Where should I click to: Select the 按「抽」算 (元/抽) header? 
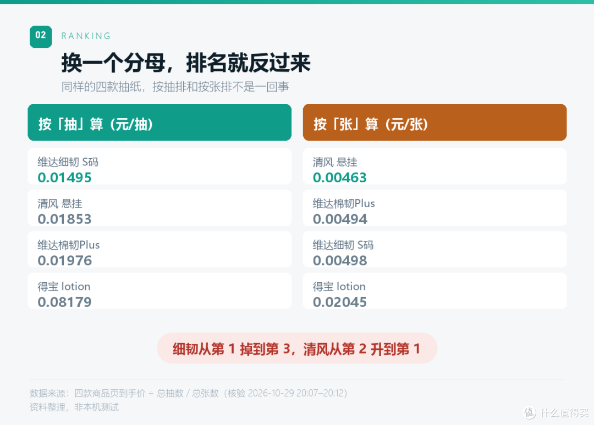(159, 122)
